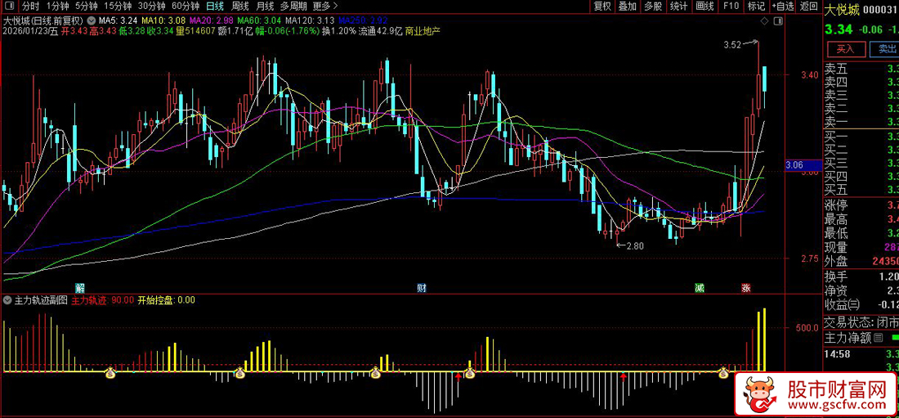
Task: Select the 60分钟 period tab
Action: point(186,7)
